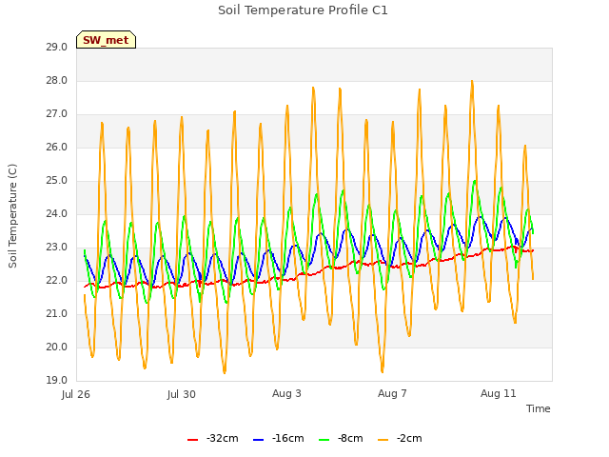Click the 29.0 y-axis tick value
The image size is (609, 457).
(x=57, y=47)
